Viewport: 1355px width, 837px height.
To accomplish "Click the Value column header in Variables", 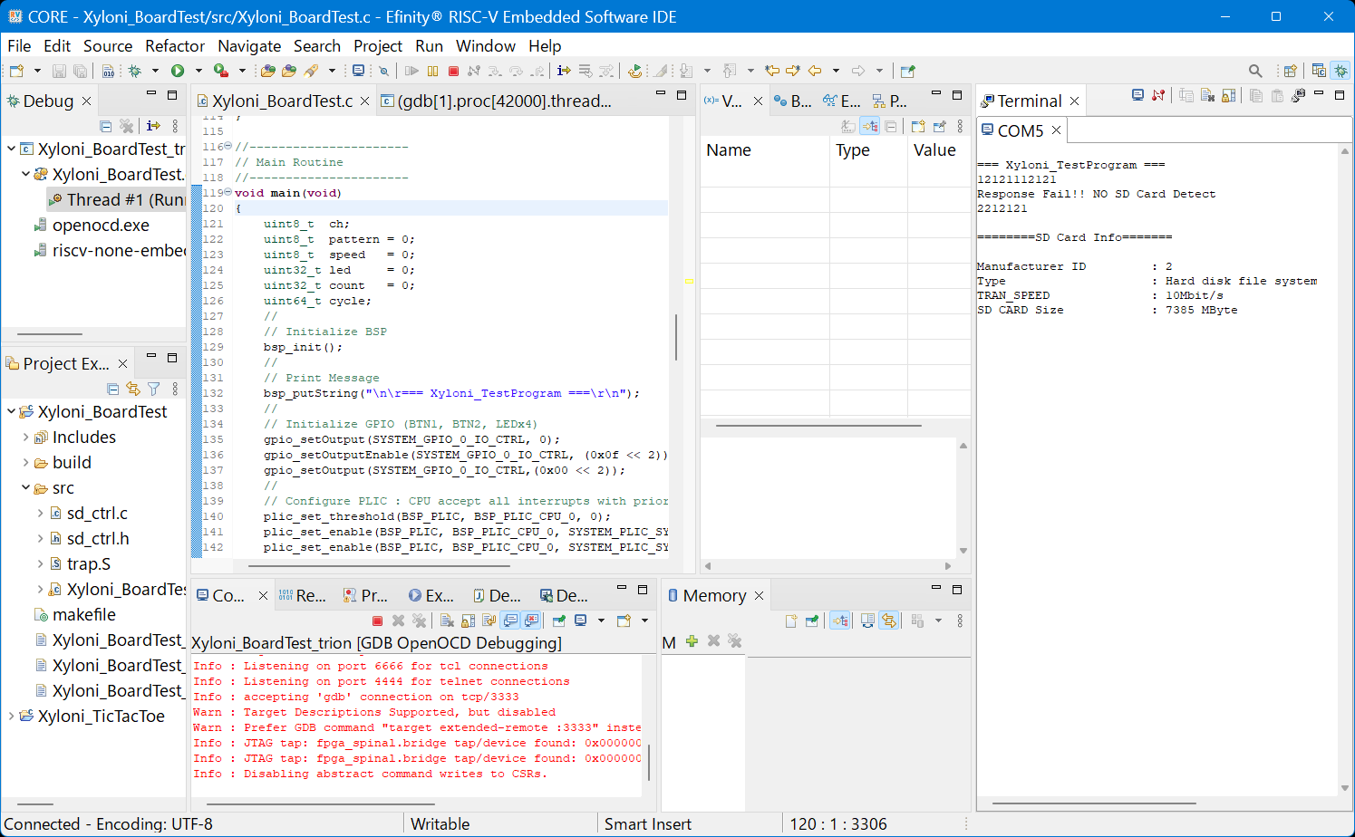I will (934, 150).
